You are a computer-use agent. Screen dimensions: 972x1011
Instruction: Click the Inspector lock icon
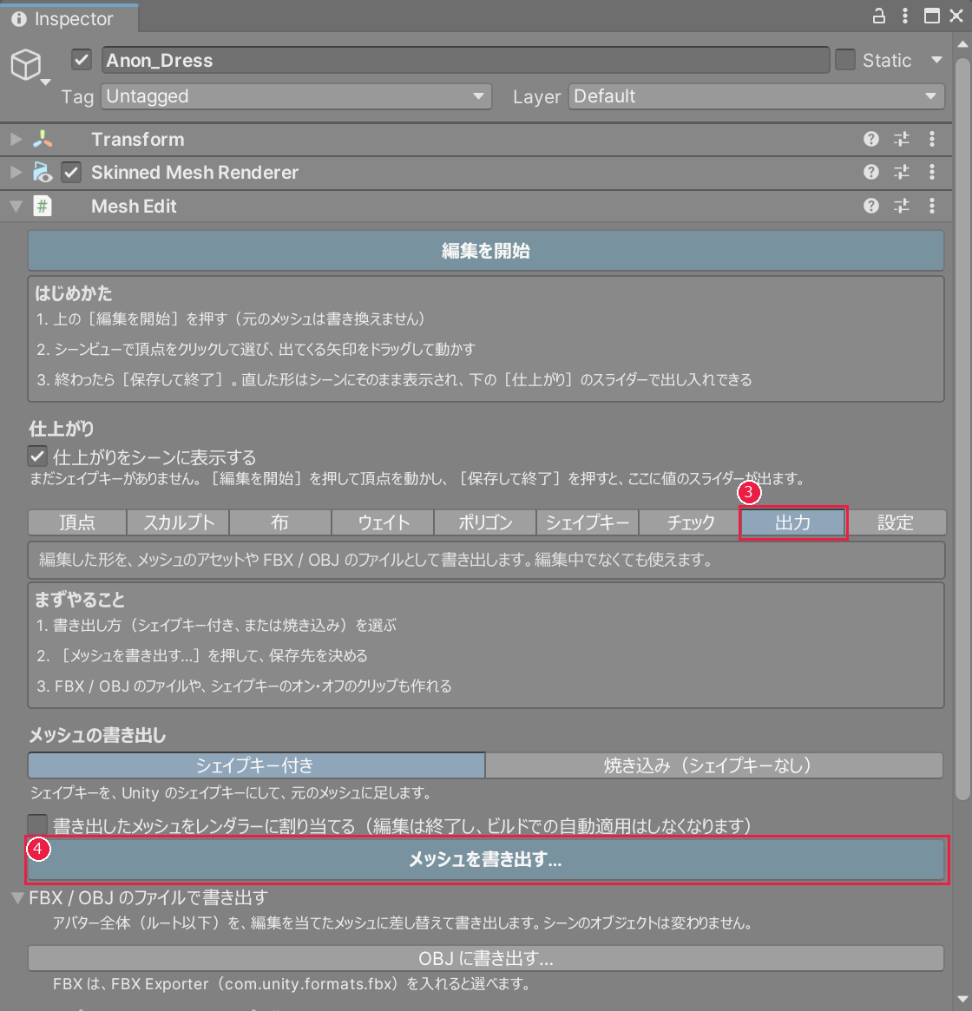click(878, 16)
